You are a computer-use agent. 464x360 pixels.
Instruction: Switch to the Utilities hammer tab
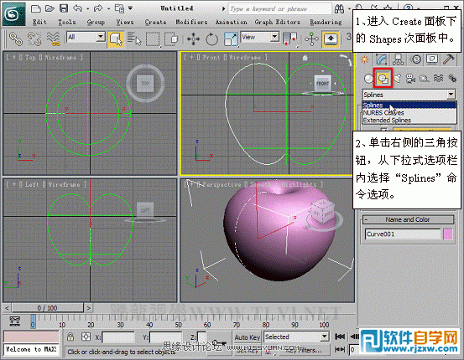tap(448, 59)
